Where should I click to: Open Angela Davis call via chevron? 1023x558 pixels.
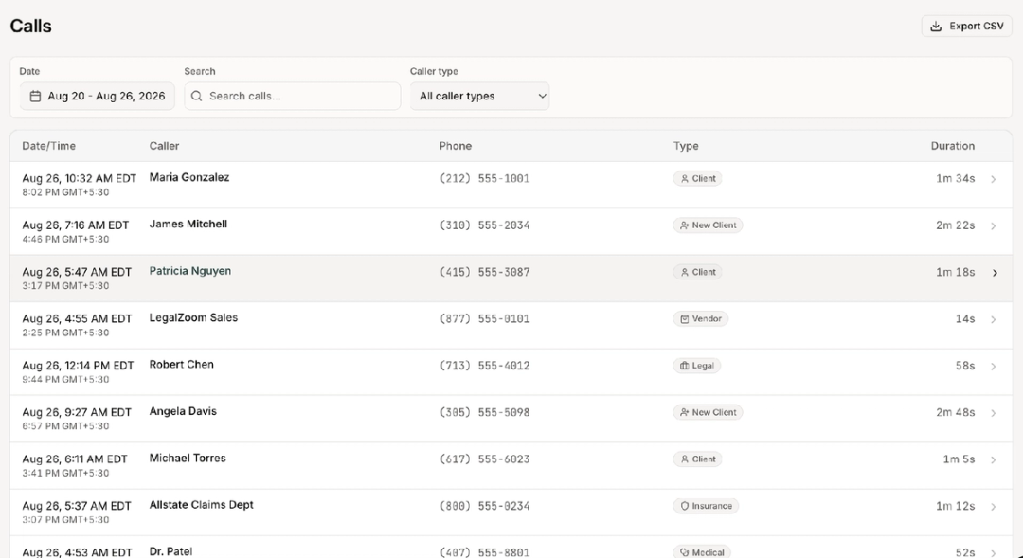tap(994, 413)
